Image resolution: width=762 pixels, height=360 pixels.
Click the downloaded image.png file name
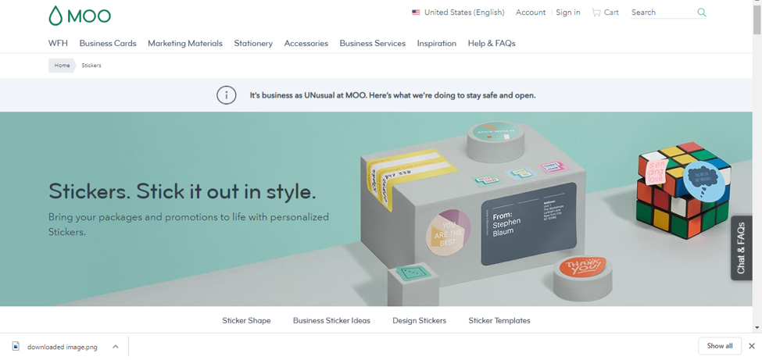pyautogui.click(x=63, y=347)
